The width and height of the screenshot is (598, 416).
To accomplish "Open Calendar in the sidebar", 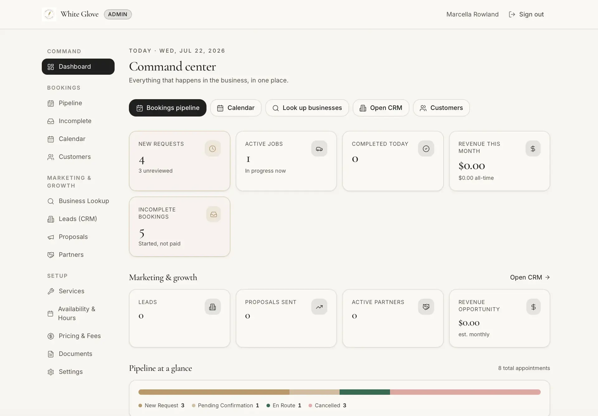I will click(x=78, y=139).
